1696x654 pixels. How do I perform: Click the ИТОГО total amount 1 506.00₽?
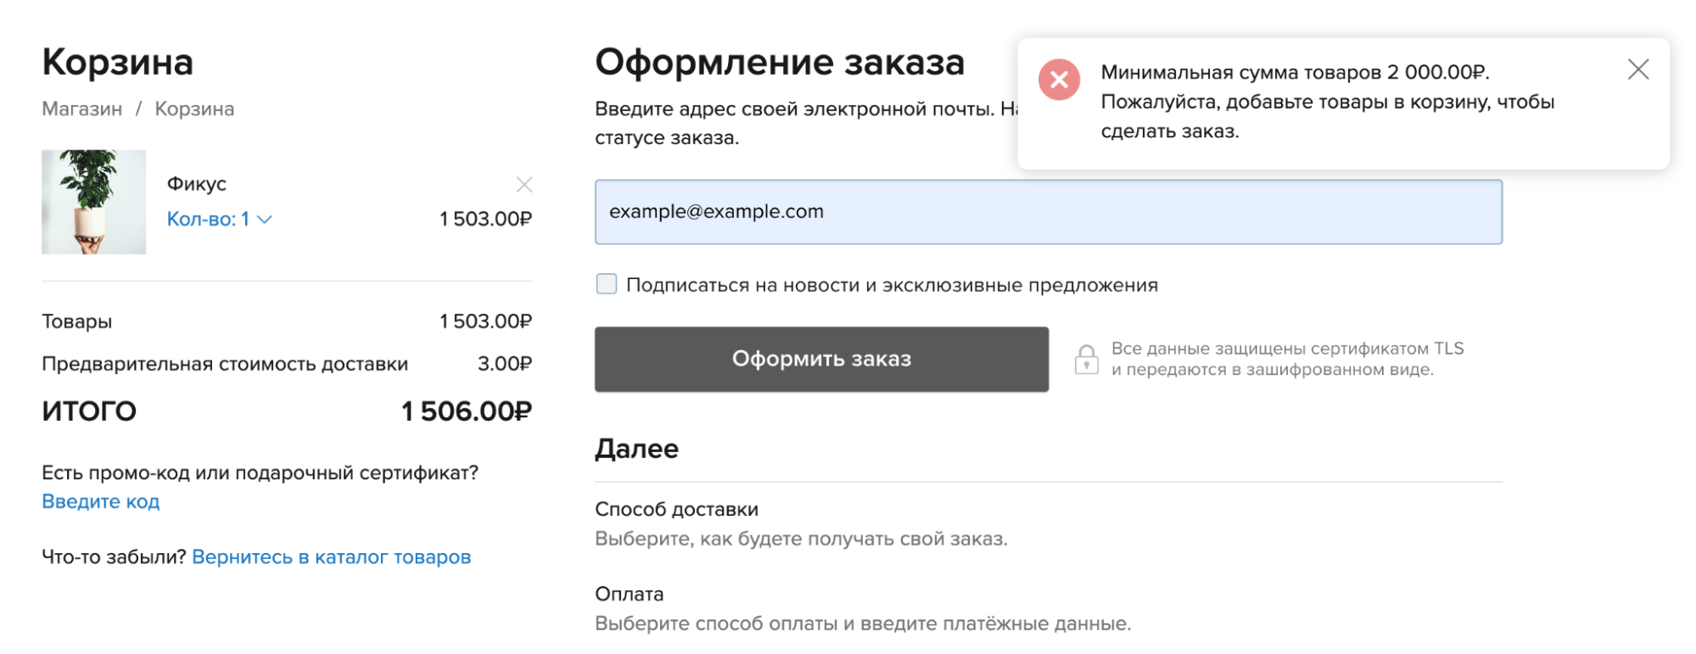tap(466, 411)
